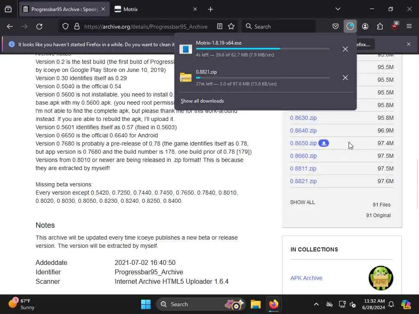Click the archive.org address bar URL
The width and height of the screenshot is (419, 314).
(146, 27)
